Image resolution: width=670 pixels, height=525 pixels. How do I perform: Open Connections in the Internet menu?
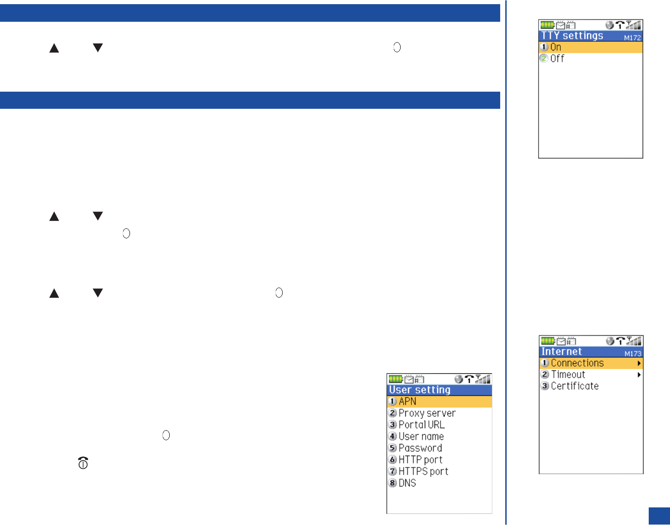[591, 363]
